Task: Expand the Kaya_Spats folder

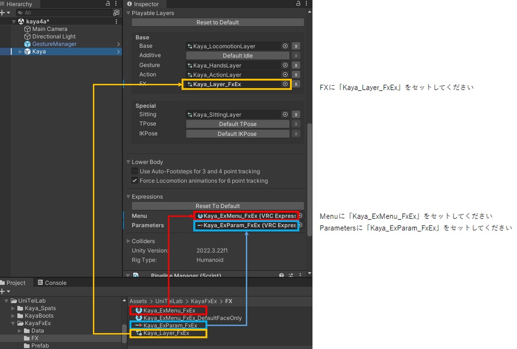Action: [x=13, y=309]
